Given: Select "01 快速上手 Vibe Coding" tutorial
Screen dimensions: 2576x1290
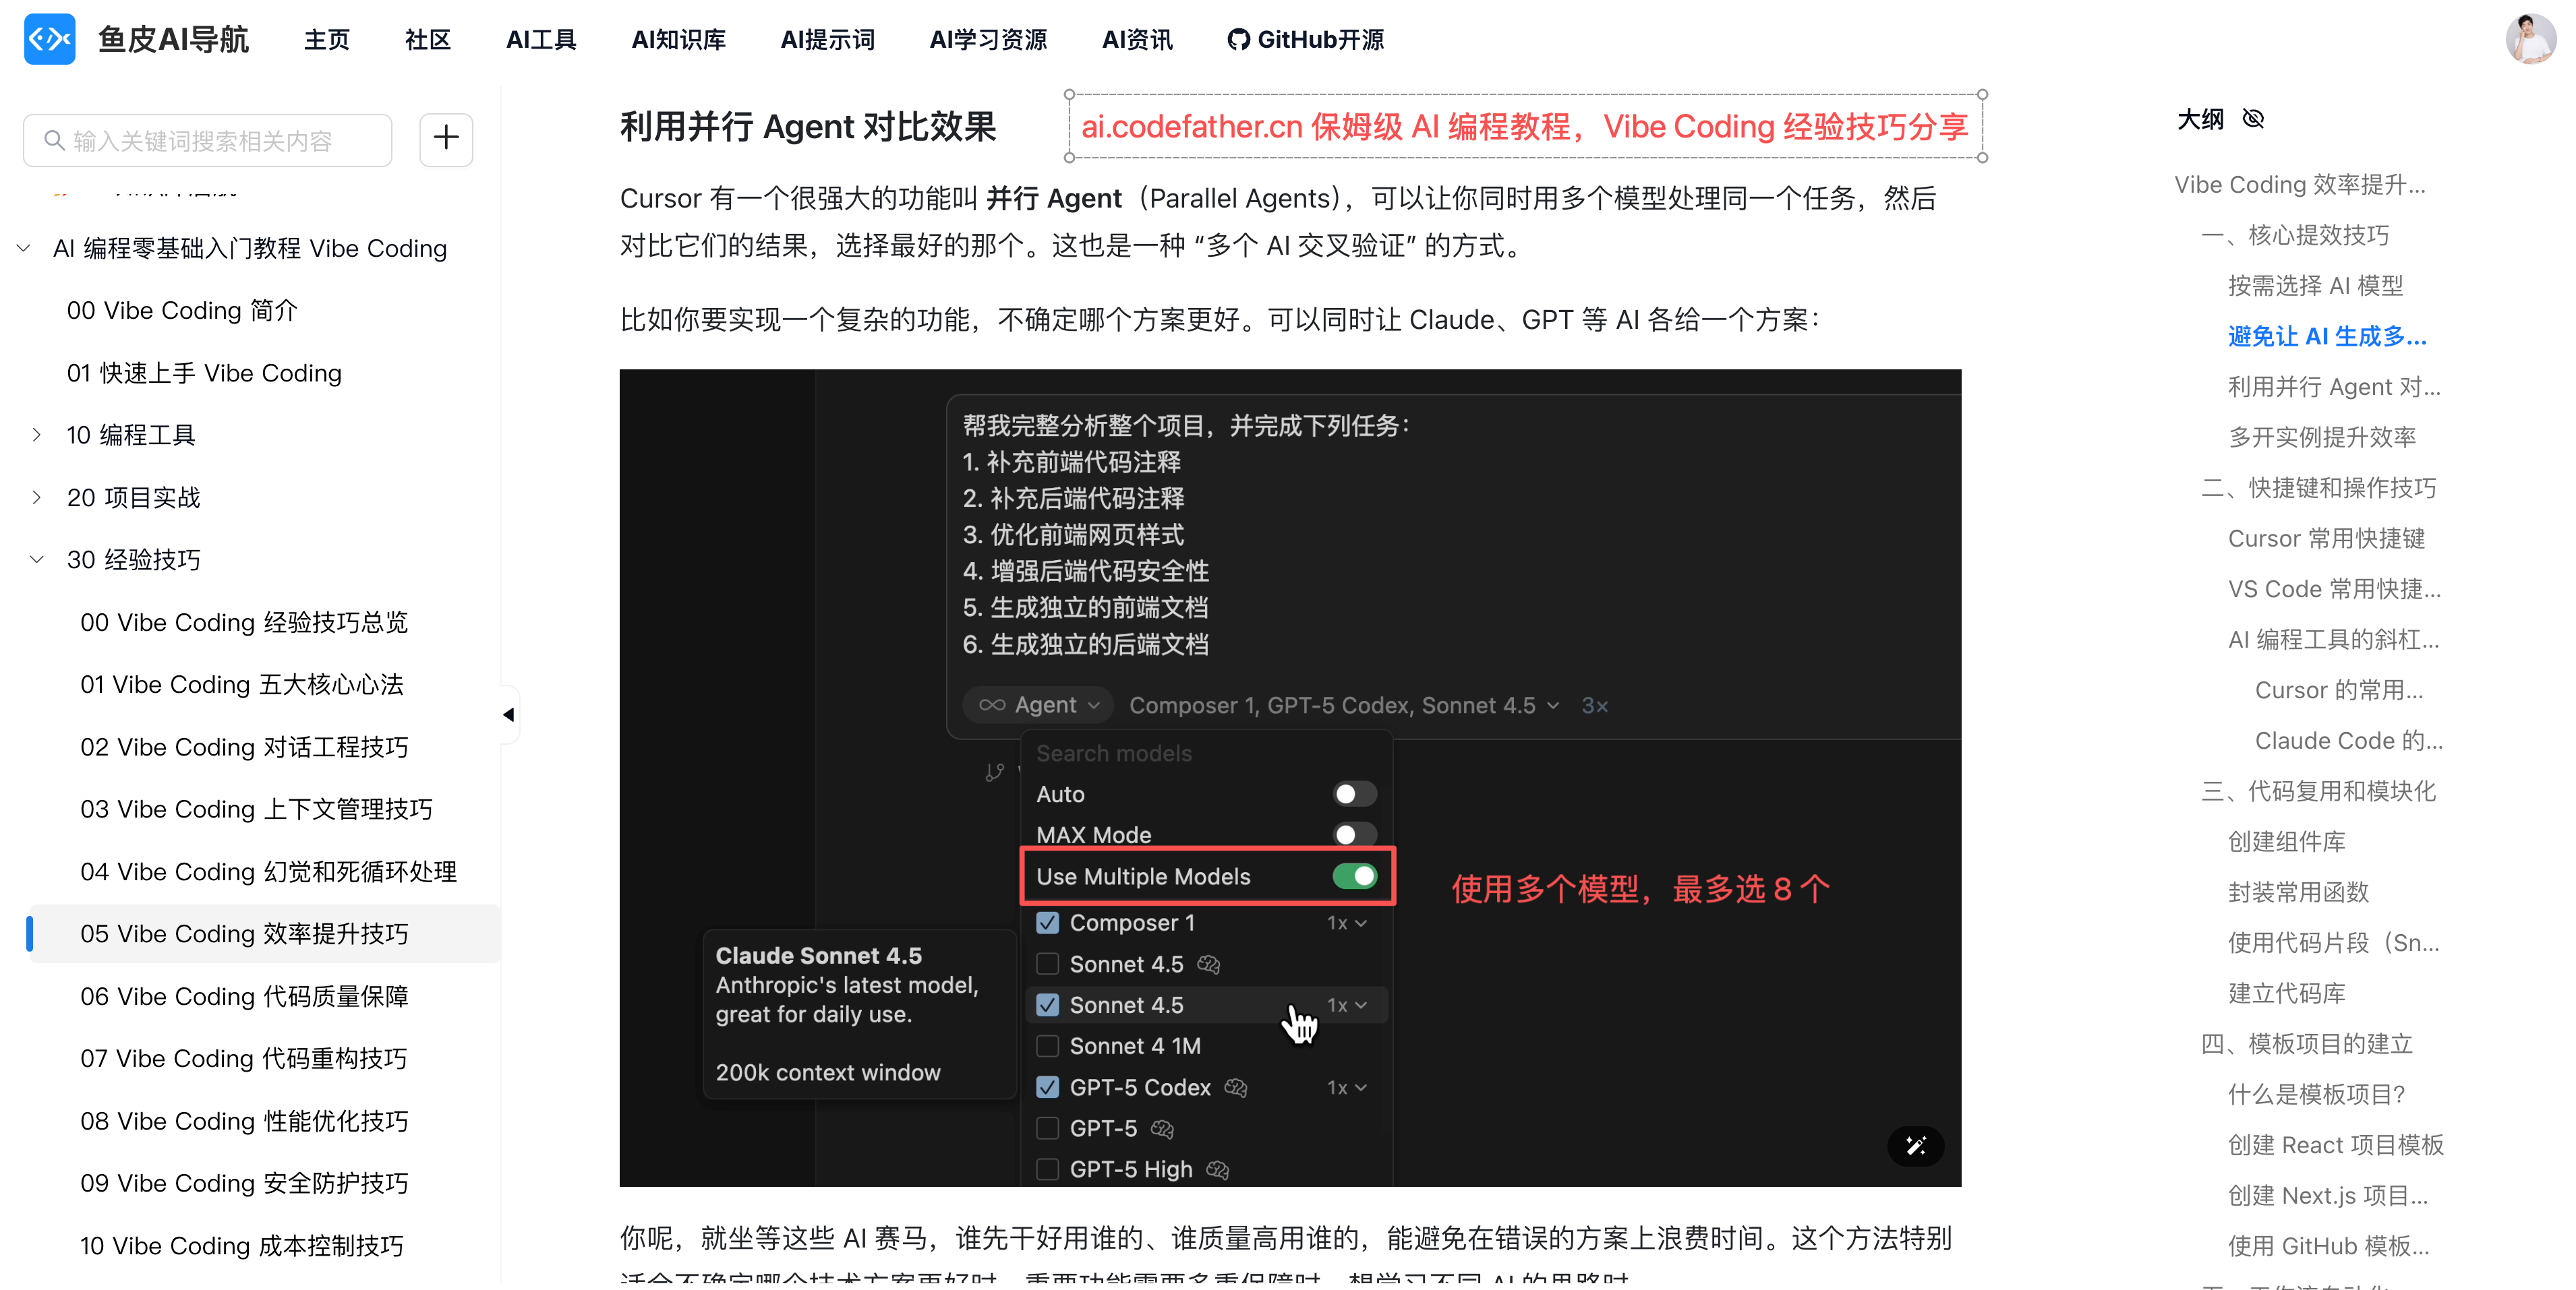Looking at the screenshot, I should pos(203,373).
